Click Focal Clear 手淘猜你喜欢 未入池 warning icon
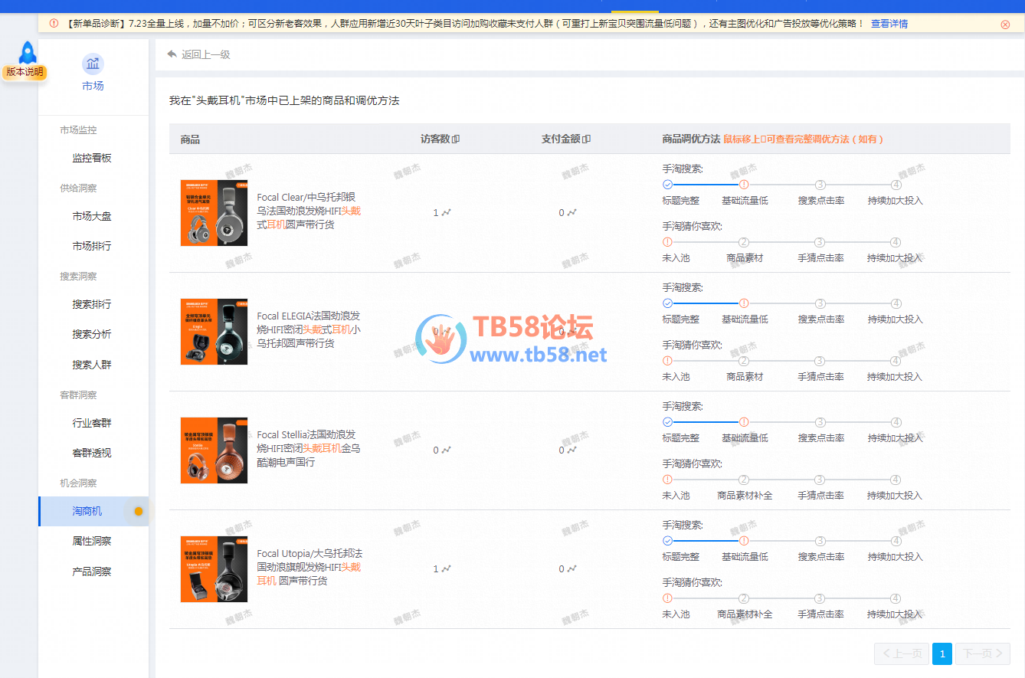The image size is (1025, 678). click(667, 242)
